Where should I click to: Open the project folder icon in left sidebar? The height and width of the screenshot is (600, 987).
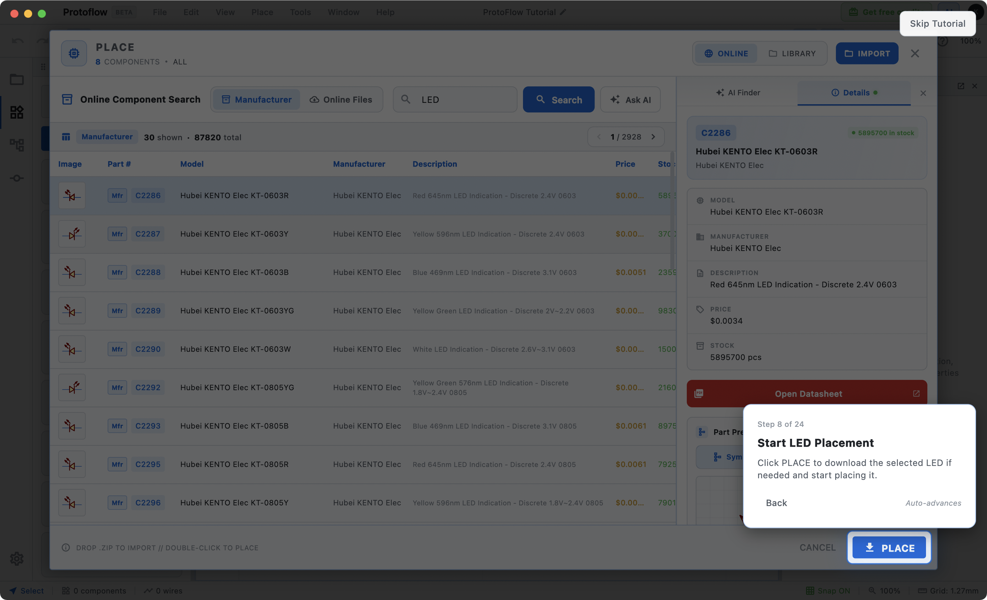point(16,79)
